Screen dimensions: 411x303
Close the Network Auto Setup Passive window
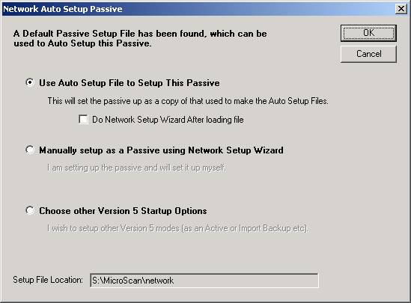tap(401, 9)
